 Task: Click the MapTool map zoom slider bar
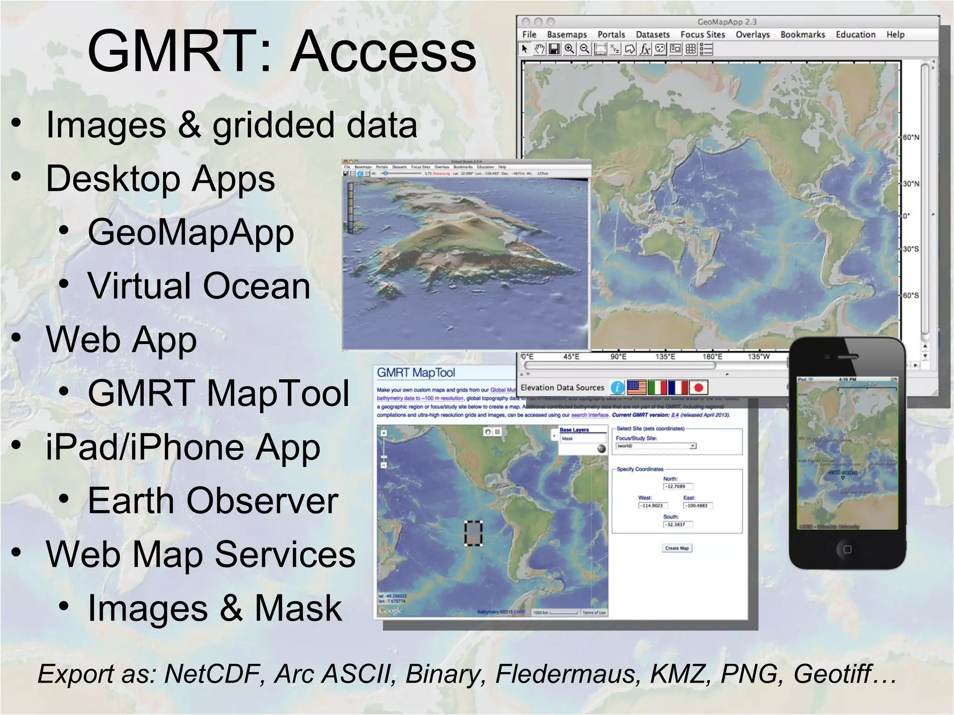click(x=384, y=449)
